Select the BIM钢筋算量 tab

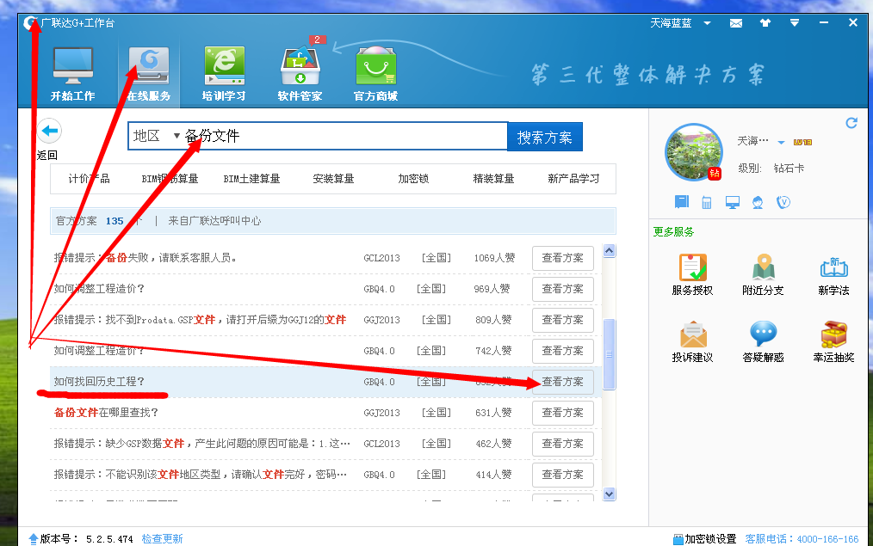(x=170, y=179)
